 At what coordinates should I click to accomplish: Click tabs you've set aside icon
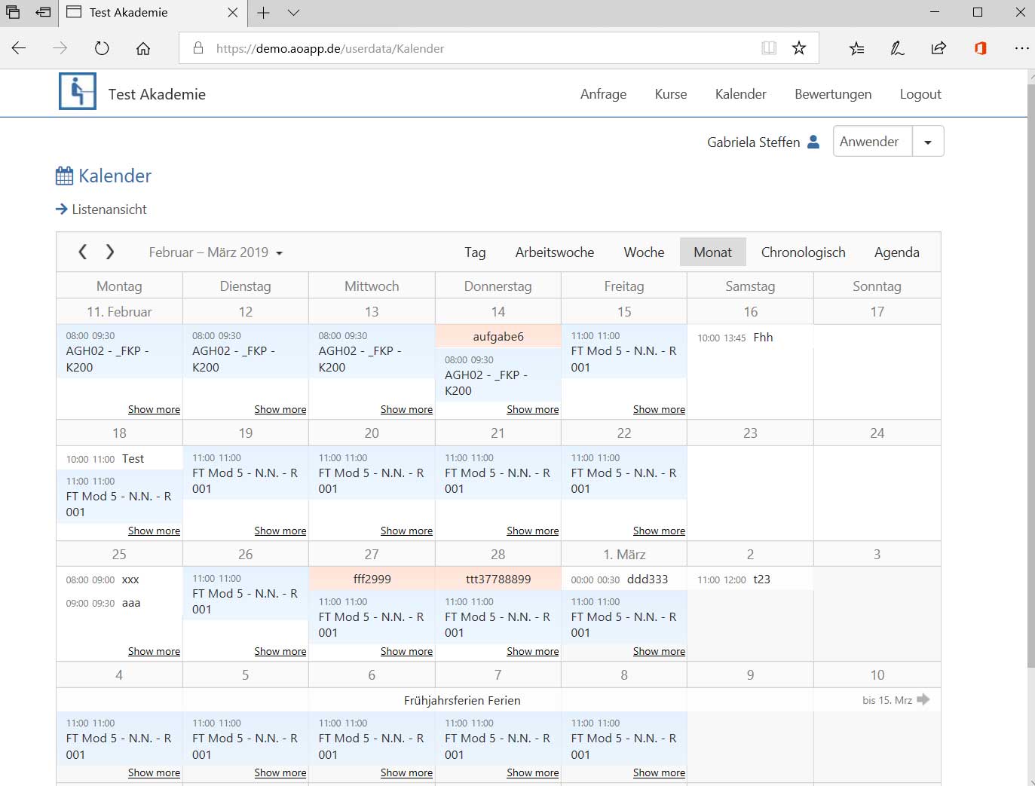[13, 12]
